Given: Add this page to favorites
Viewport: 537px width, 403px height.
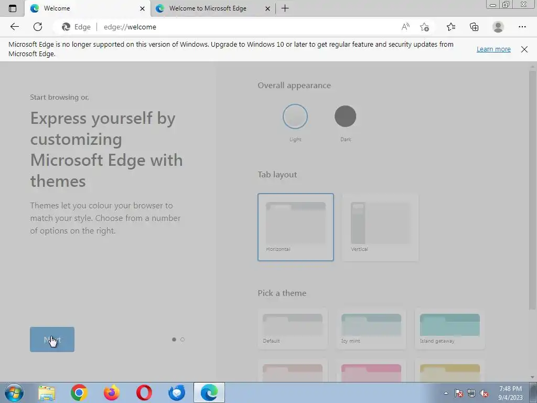Looking at the screenshot, I should point(424,27).
